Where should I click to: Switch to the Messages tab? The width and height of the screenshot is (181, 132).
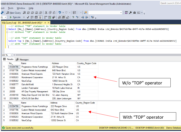coord(22,59)
